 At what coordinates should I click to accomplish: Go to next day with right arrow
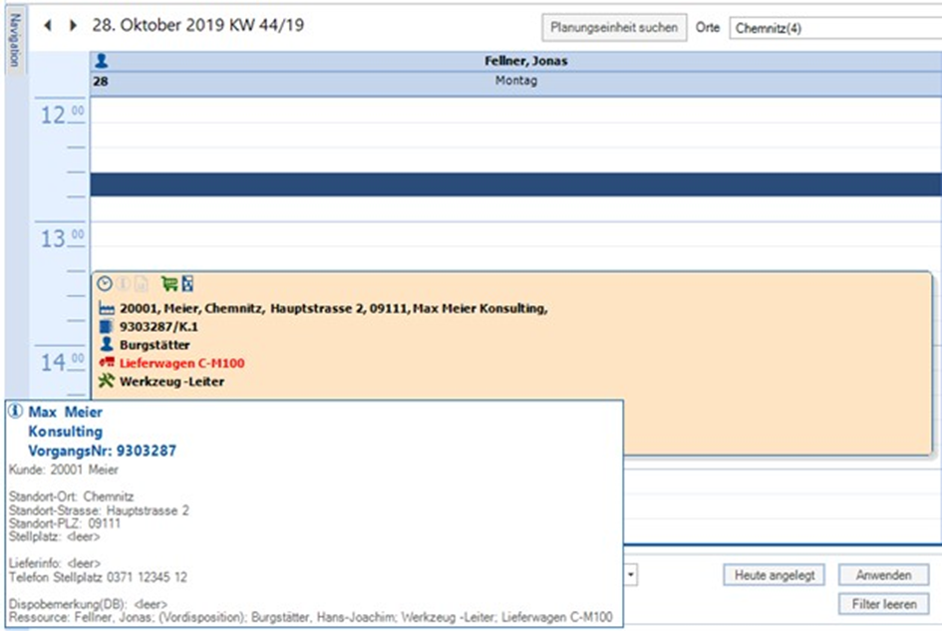[73, 25]
